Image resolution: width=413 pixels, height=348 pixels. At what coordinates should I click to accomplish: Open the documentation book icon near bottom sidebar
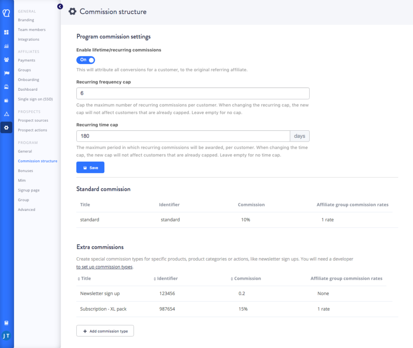(6, 323)
